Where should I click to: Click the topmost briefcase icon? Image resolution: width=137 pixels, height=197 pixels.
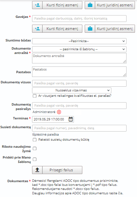(x=90, y=5)
